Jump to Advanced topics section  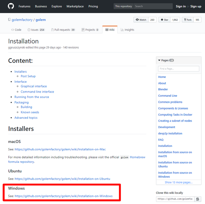coord(26,117)
